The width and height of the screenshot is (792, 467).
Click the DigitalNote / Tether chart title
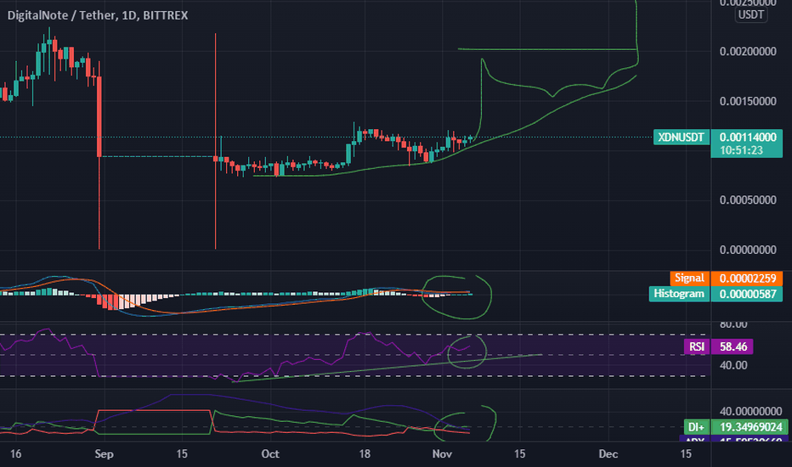coord(98,15)
